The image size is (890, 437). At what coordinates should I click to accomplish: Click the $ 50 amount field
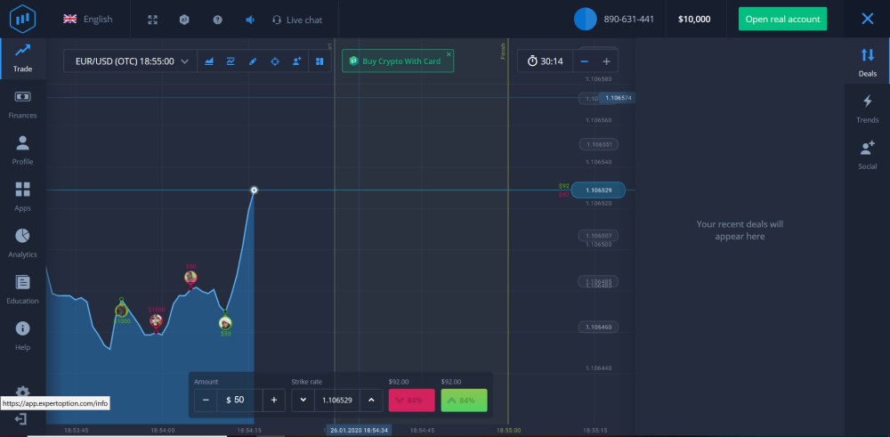click(239, 401)
